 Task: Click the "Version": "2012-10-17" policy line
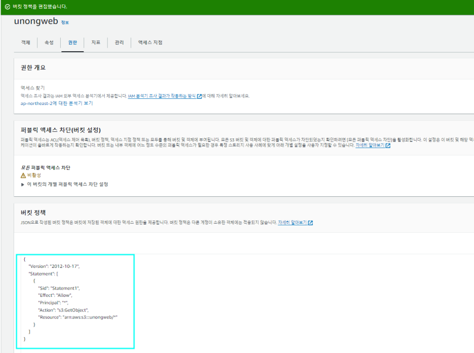54,266
